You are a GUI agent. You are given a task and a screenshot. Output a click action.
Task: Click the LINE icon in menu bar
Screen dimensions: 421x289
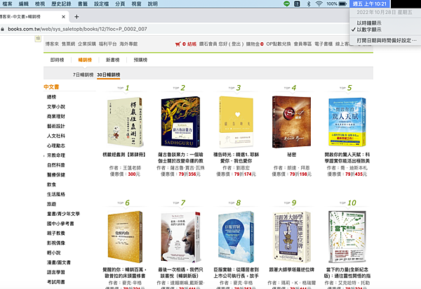[x=286, y=4]
